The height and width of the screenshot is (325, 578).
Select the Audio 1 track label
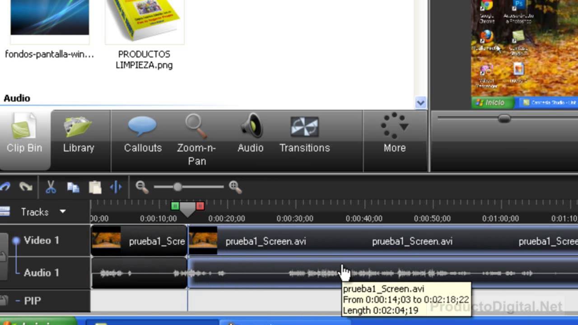(42, 273)
